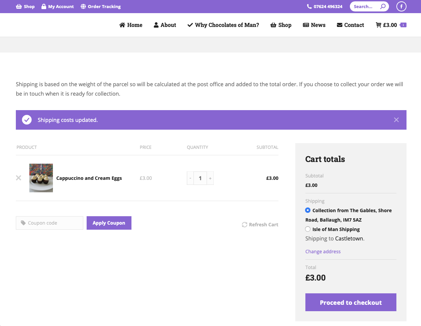Remove Cappuccino and Cream Eggs from cart
This screenshot has height=326, width=421.
19,178
